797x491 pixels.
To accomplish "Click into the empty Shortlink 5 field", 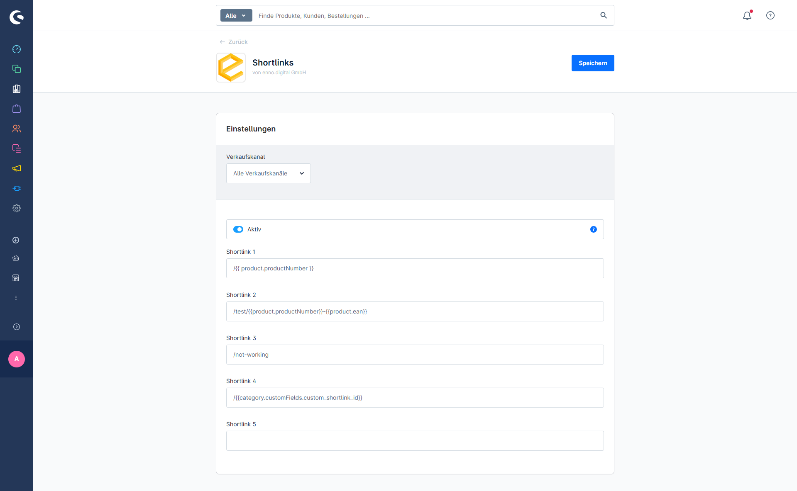I will tap(415, 441).
